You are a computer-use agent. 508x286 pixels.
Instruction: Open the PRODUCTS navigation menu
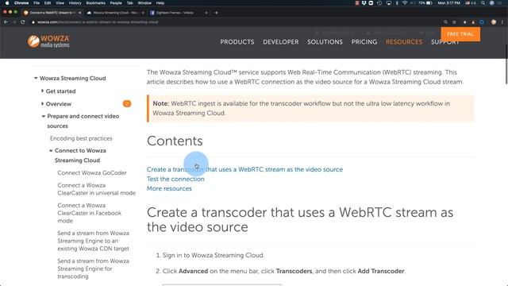(237, 42)
